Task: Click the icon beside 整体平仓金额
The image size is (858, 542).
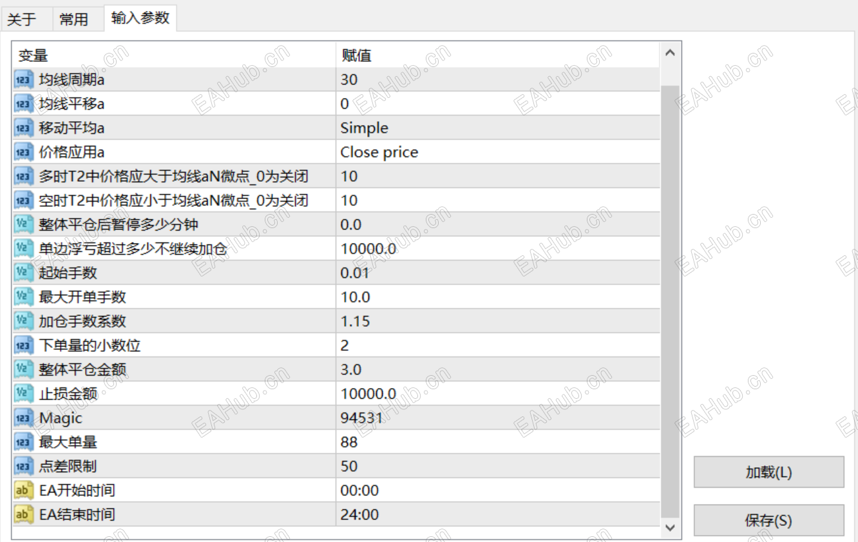Action: coord(23,369)
